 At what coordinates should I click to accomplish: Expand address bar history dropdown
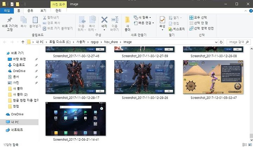[x=216, y=42]
